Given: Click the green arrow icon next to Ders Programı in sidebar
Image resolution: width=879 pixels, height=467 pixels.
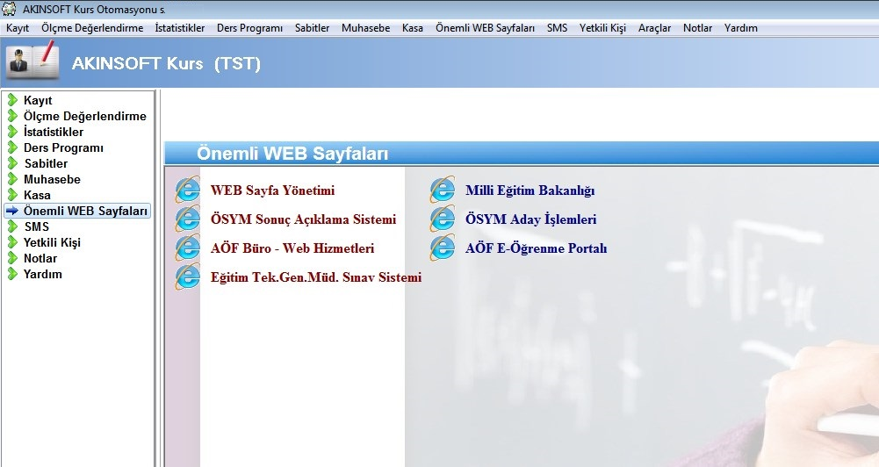Looking at the screenshot, I should point(12,148).
